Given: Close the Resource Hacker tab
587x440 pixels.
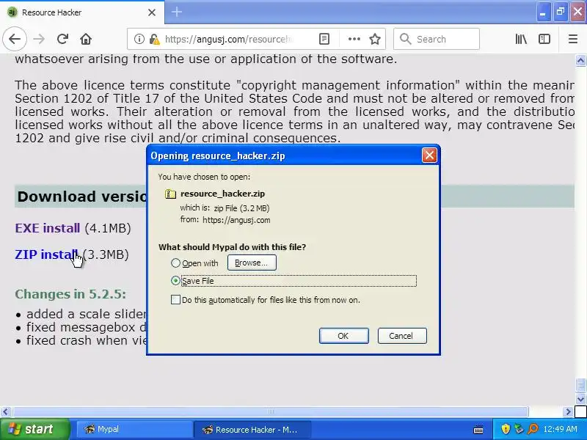Looking at the screenshot, I should pos(152,12).
